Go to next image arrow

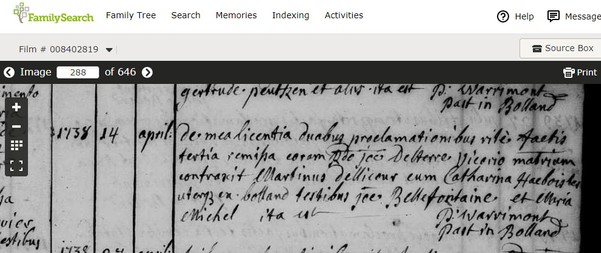tap(147, 72)
